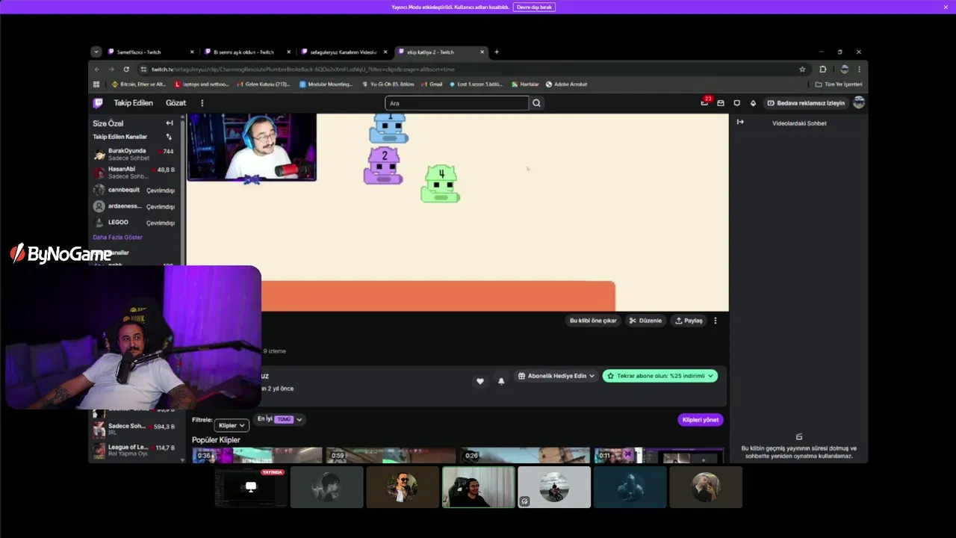
Task: Open the 0:26 popular clip thumbnail
Action: pyautogui.click(x=525, y=455)
